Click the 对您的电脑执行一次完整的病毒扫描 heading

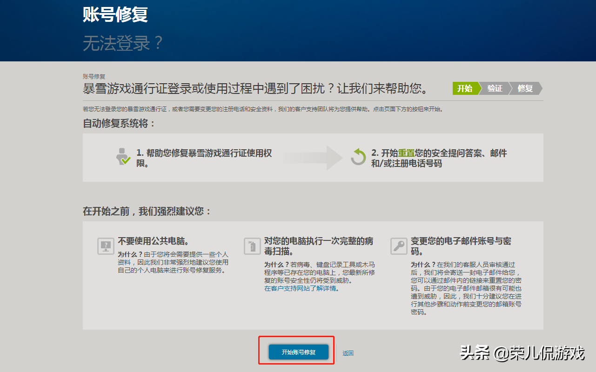point(319,246)
